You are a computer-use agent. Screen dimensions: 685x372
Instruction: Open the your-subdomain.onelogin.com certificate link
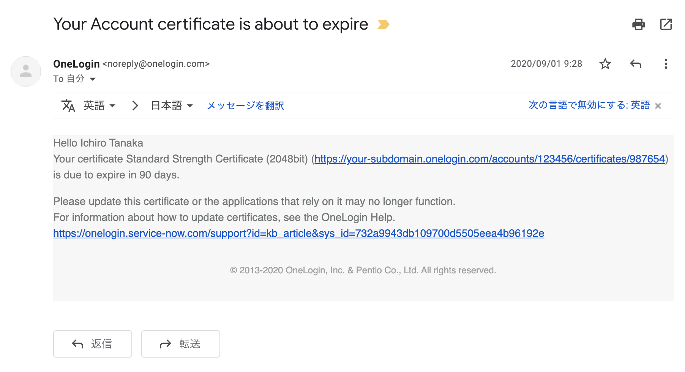490,159
